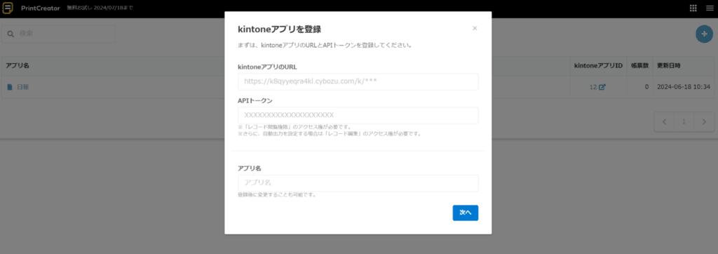Viewport: 718px width, 254px height.
Task: Click the APIトークン input field
Action: tap(358, 115)
